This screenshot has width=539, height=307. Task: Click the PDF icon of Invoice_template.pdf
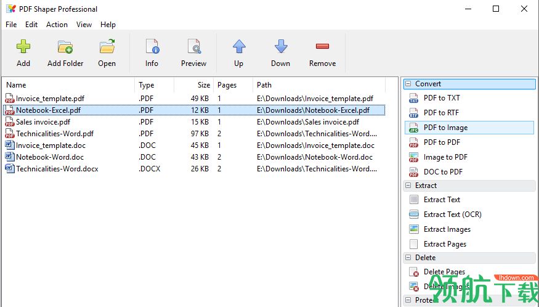coord(10,99)
